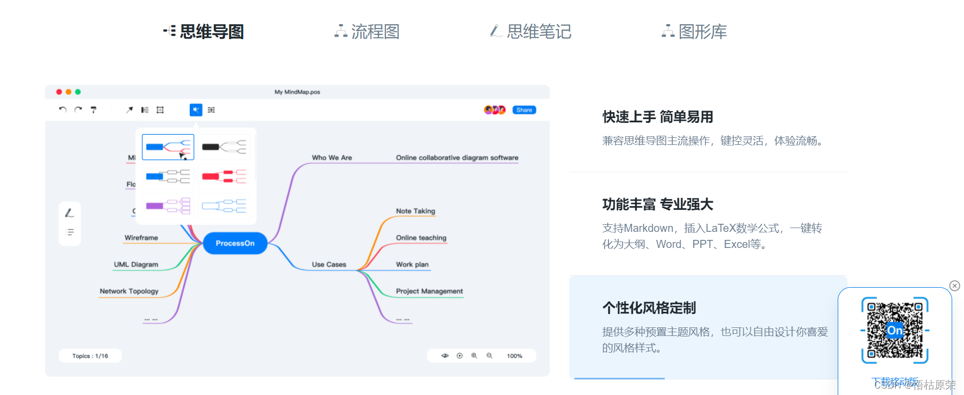The image size is (964, 395).
Task: Click the zoom out magnifier icon
Action: pos(490,356)
